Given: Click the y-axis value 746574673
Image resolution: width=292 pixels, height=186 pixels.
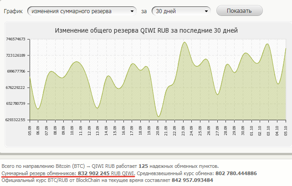Looking at the screenshot, I should point(15,39).
